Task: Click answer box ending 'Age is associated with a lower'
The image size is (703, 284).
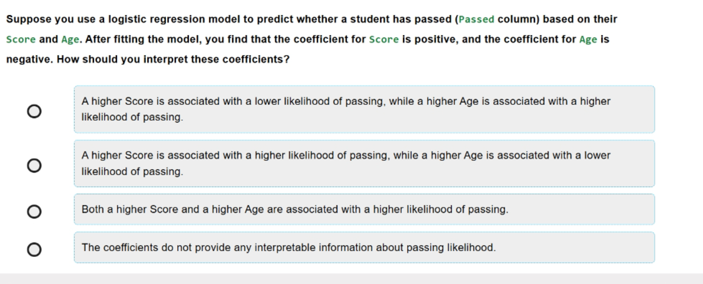Action: click(364, 164)
